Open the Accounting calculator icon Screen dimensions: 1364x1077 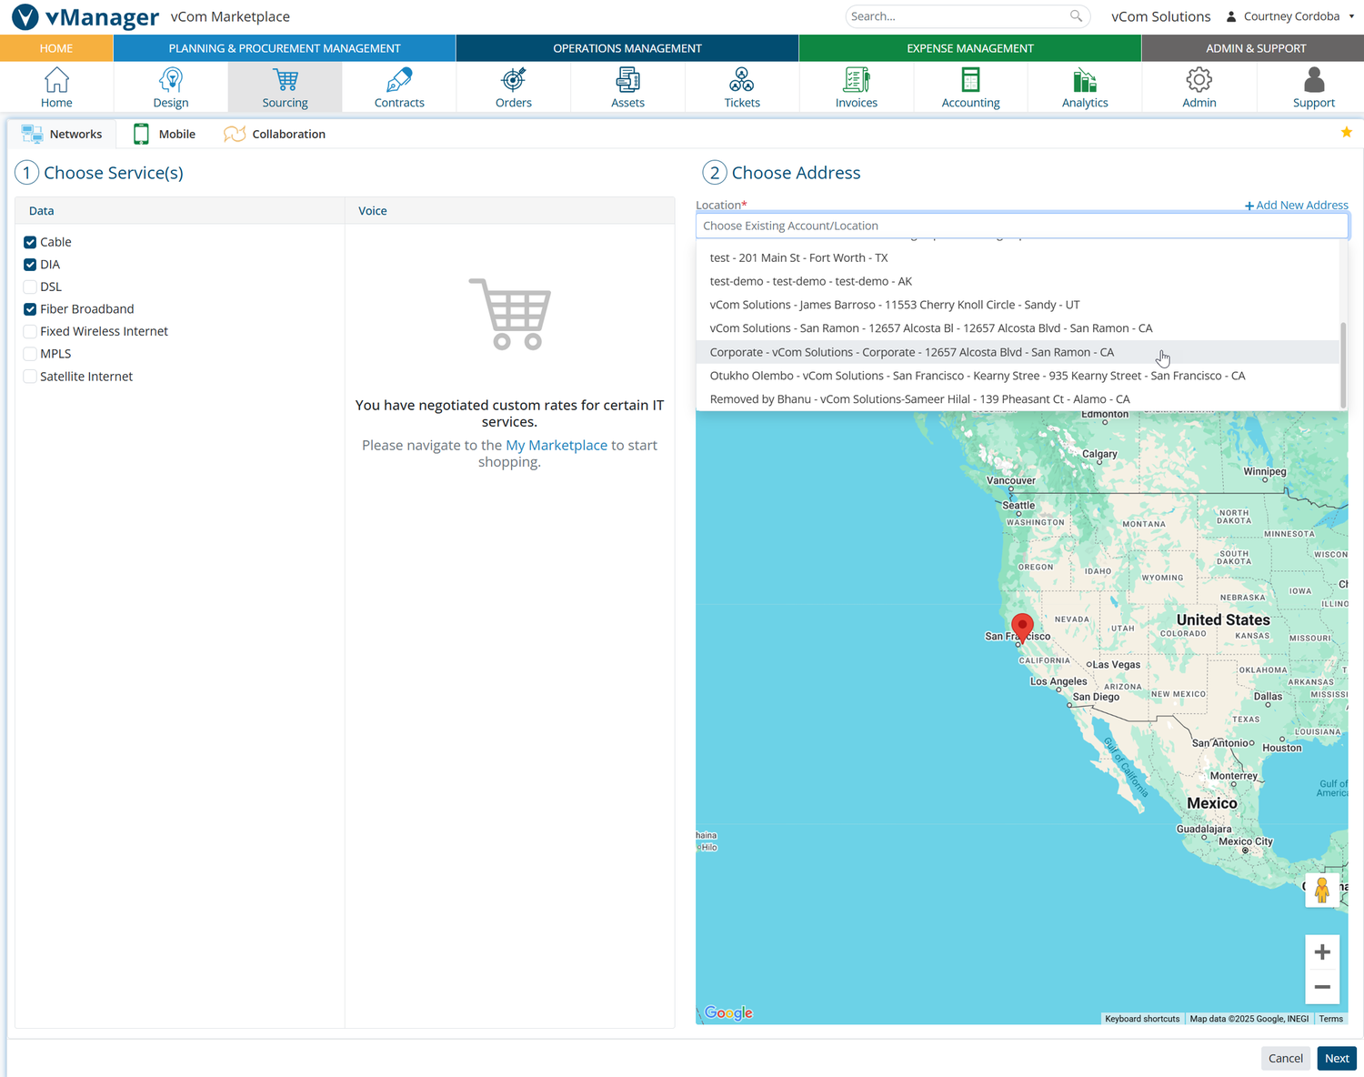(970, 80)
